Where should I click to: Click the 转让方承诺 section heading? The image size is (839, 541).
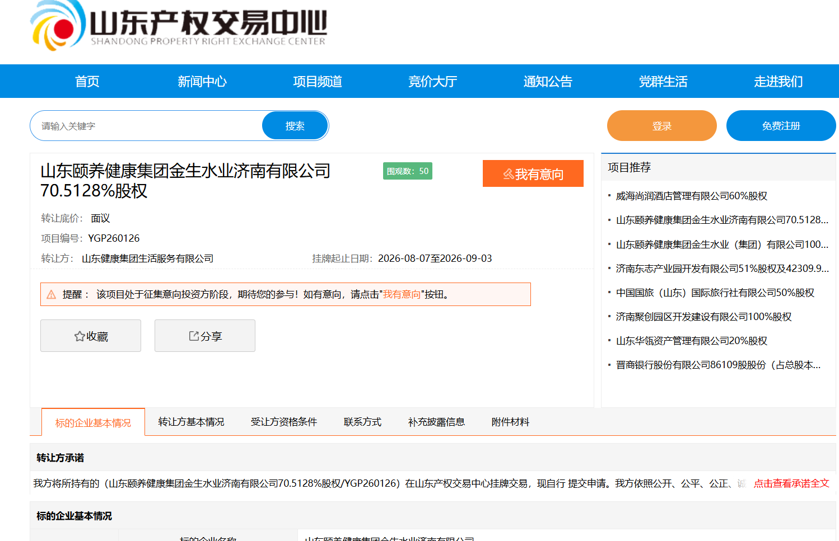[x=60, y=458]
